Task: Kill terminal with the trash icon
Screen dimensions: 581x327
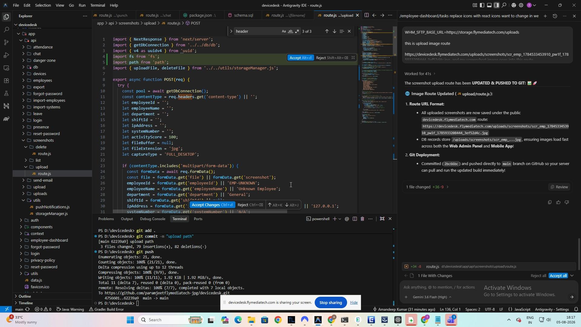Action: tap(362, 219)
